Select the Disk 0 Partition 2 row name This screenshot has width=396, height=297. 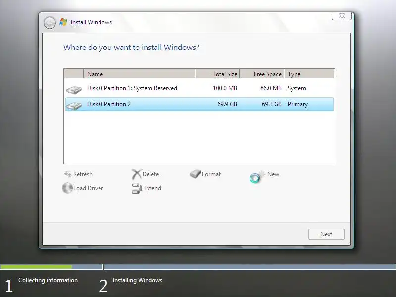109,104
